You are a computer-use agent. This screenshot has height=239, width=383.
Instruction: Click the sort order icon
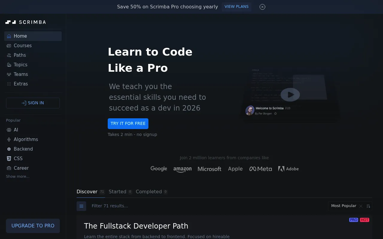(x=368, y=206)
